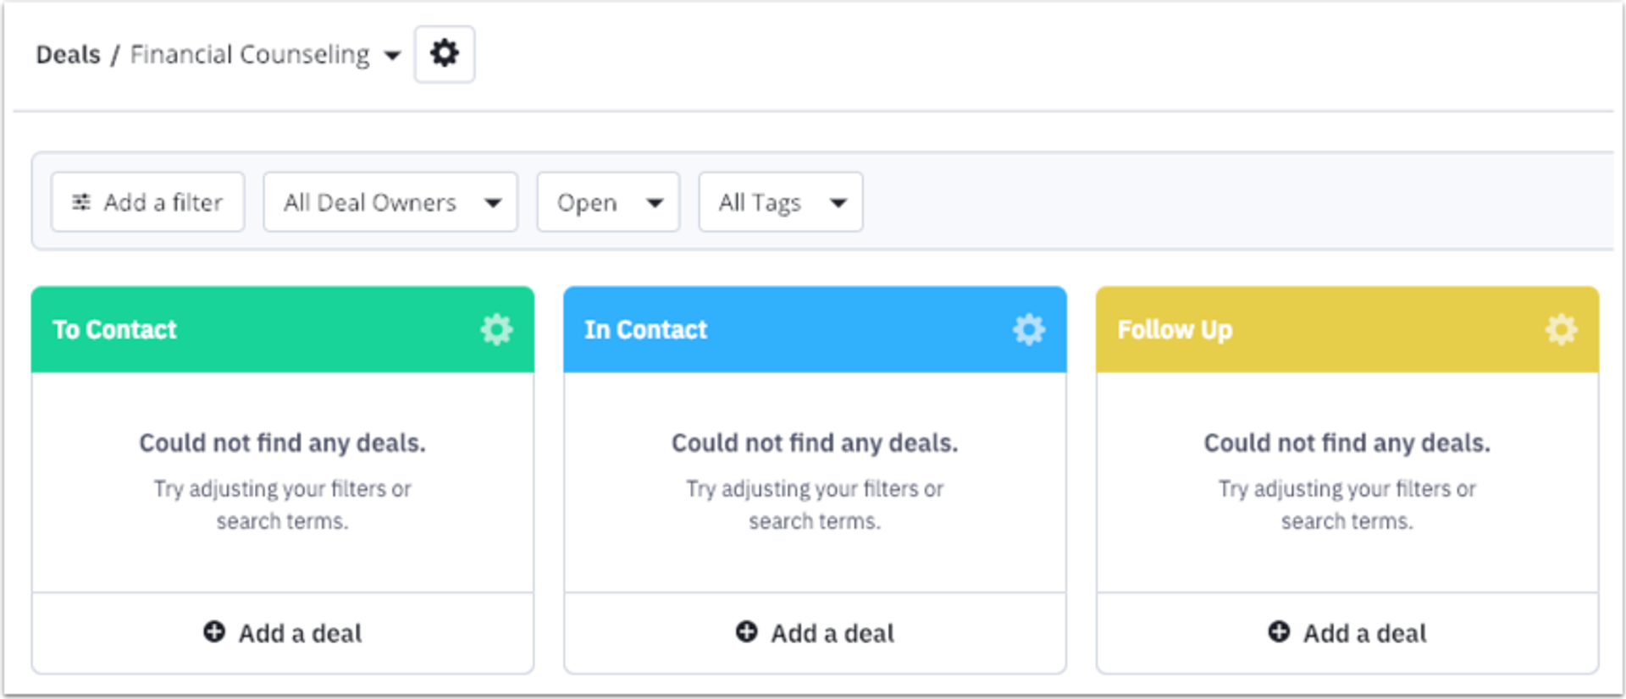Select the To Contact stage header
Viewport: 1626px width, 699px height.
click(114, 329)
